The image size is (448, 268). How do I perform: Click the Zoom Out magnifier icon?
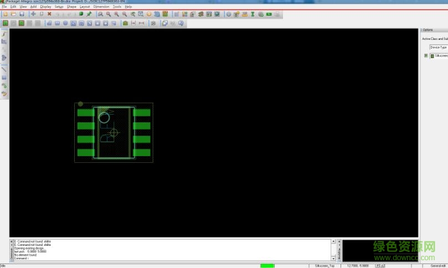coord(125,14)
